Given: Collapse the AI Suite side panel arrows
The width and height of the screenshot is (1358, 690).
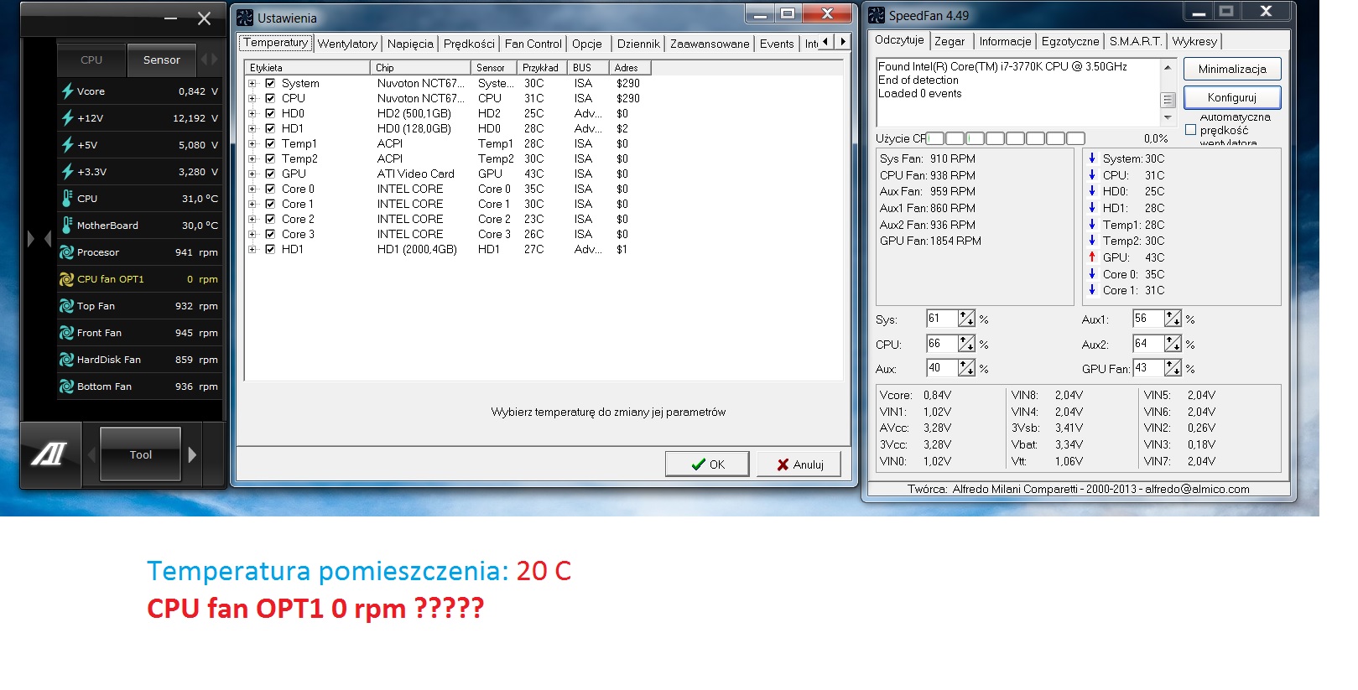Looking at the screenshot, I should tap(39, 239).
